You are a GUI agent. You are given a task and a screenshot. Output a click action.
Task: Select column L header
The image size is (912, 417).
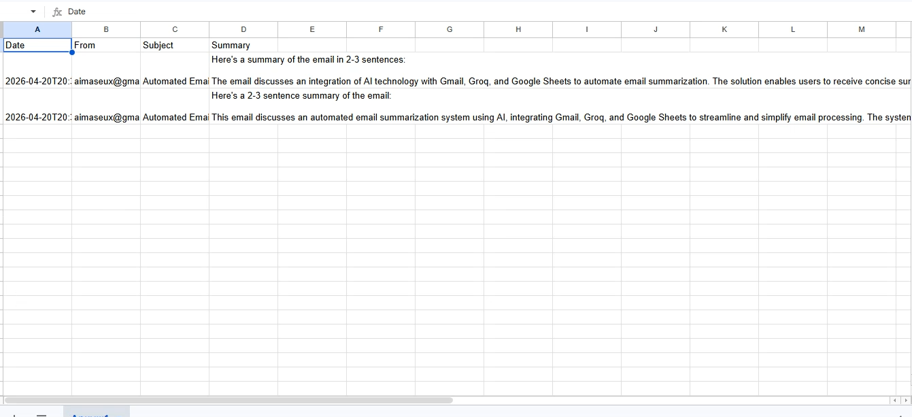coord(793,29)
